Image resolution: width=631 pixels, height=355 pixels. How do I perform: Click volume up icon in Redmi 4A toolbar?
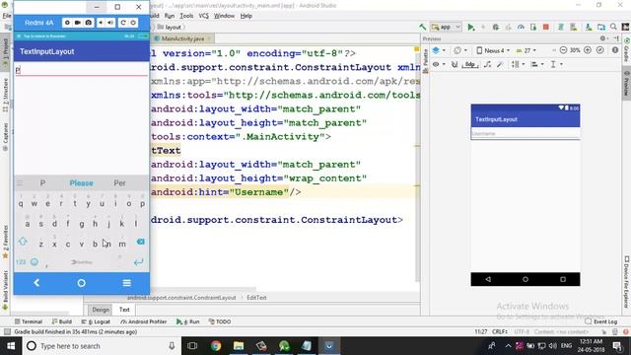click(x=110, y=23)
